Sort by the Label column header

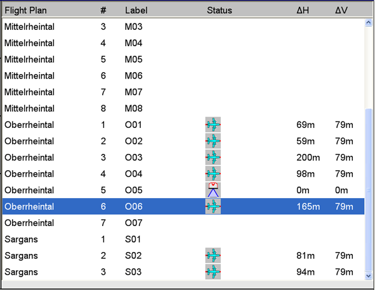coord(136,11)
